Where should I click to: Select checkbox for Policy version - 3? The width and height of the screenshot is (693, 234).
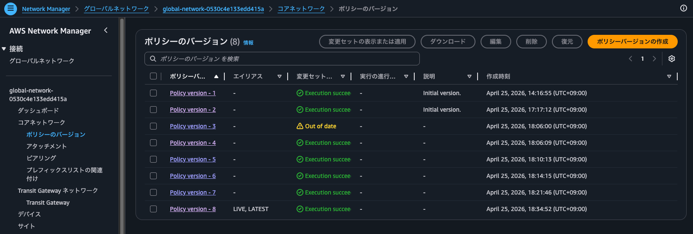tap(153, 126)
